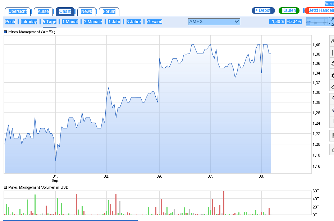Open the AMEX exchange dropdown
This screenshot has width=334, height=221.
click(x=214, y=21)
